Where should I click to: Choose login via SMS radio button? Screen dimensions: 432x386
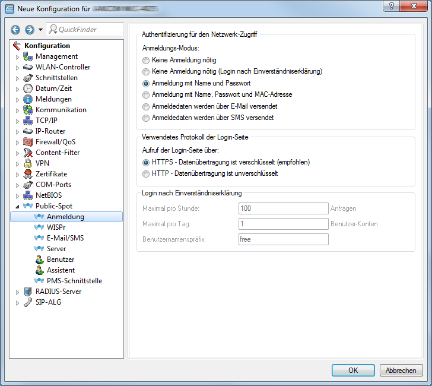pyautogui.click(x=146, y=118)
